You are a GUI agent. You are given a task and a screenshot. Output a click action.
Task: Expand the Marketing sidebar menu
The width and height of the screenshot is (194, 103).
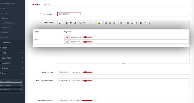click(12, 63)
